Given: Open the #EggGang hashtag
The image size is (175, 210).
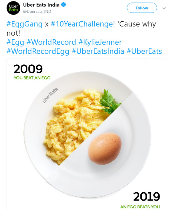Looking at the screenshot, I should [x=25, y=24].
